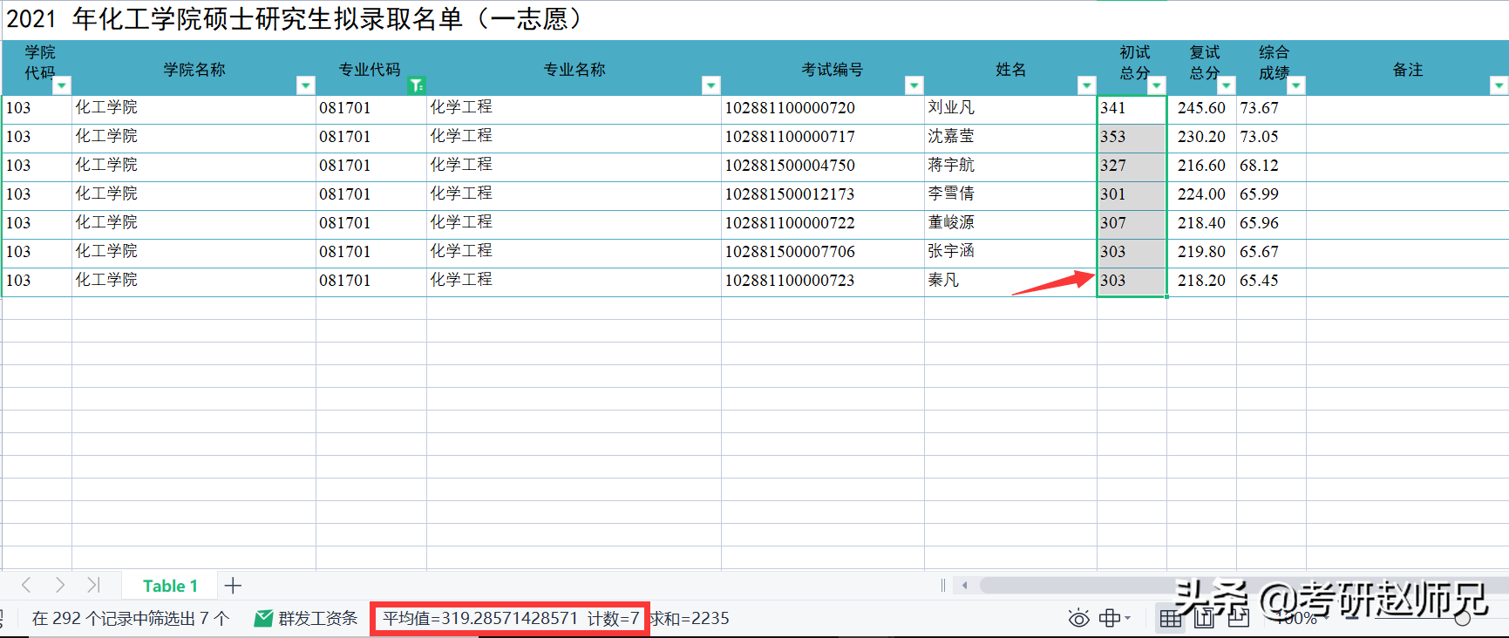This screenshot has height=638, width=1509.
Task: Open active filter on 专业代码 column
Action: [417, 85]
